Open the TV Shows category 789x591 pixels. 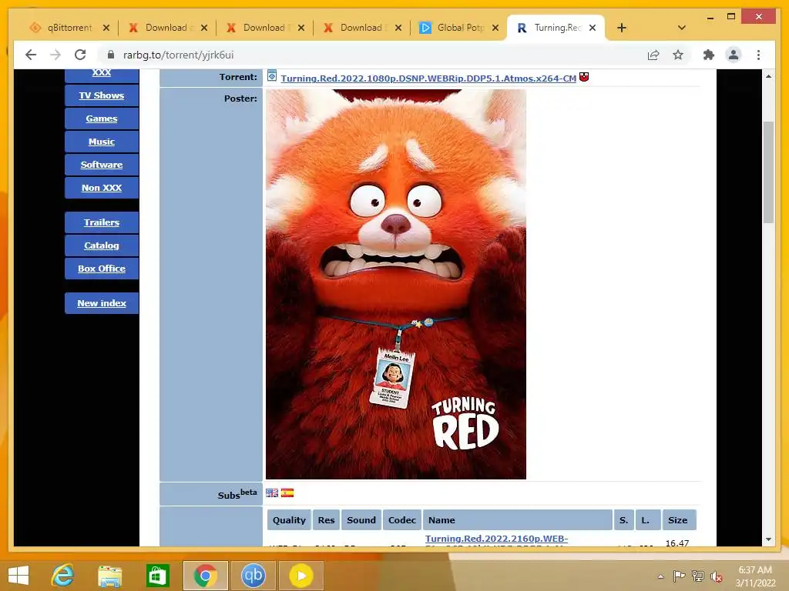[x=102, y=95]
